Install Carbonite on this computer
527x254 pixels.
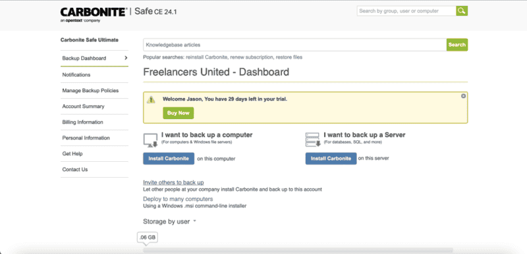pyautogui.click(x=169, y=159)
